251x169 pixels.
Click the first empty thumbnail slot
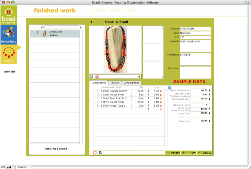pos(152,35)
